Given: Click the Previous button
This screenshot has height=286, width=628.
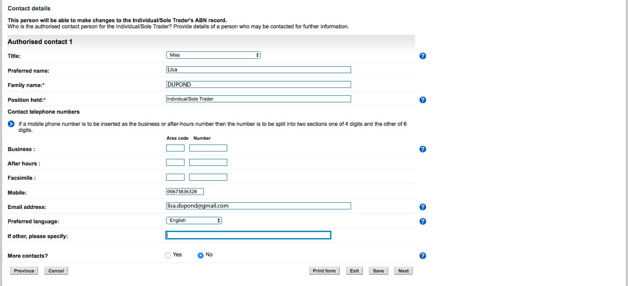Looking at the screenshot, I should pyautogui.click(x=24, y=271).
